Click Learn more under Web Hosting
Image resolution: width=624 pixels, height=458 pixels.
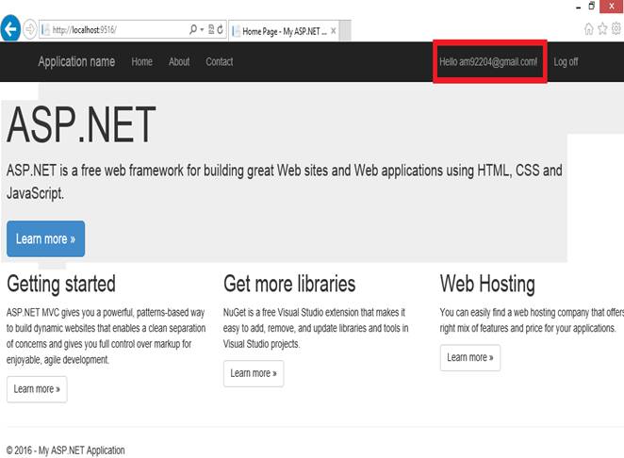[470, 357]
